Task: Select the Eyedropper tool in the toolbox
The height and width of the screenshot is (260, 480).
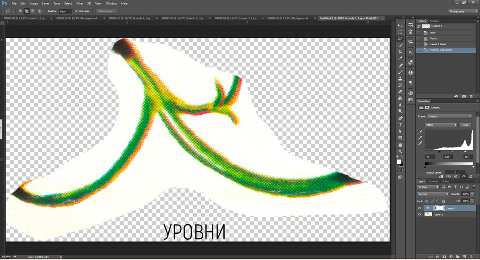Action: [x=400, y=58]
